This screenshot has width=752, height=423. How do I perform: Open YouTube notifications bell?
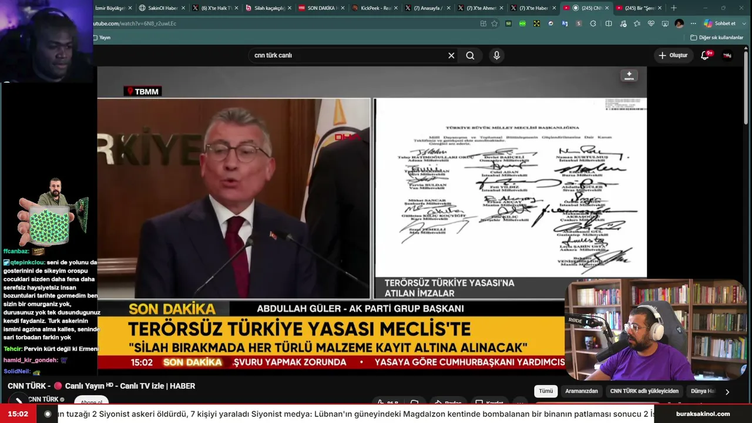point(705,55)
